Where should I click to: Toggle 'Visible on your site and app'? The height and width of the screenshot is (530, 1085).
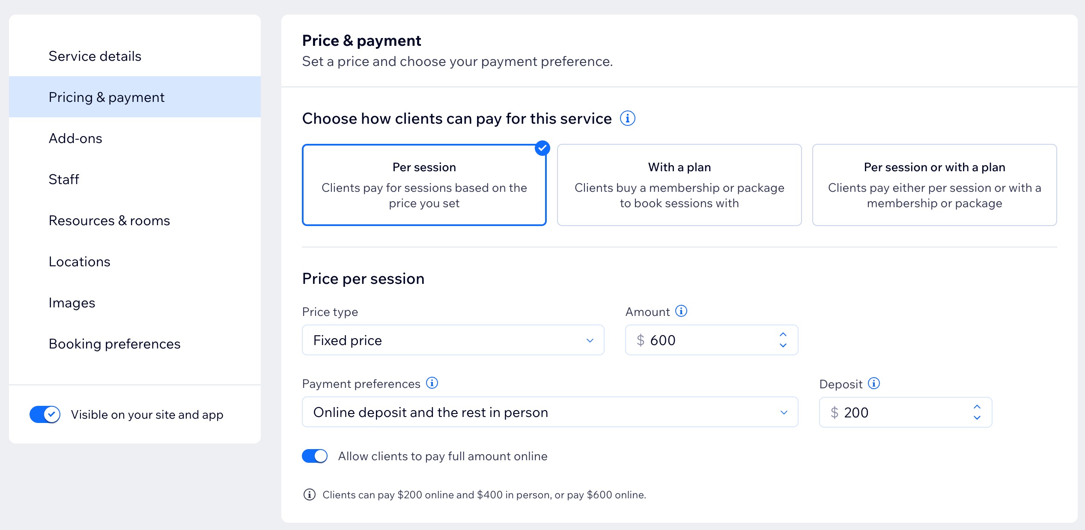coord(45,414)
